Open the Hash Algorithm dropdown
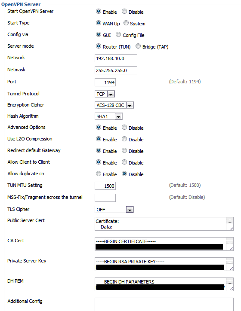 108,116
